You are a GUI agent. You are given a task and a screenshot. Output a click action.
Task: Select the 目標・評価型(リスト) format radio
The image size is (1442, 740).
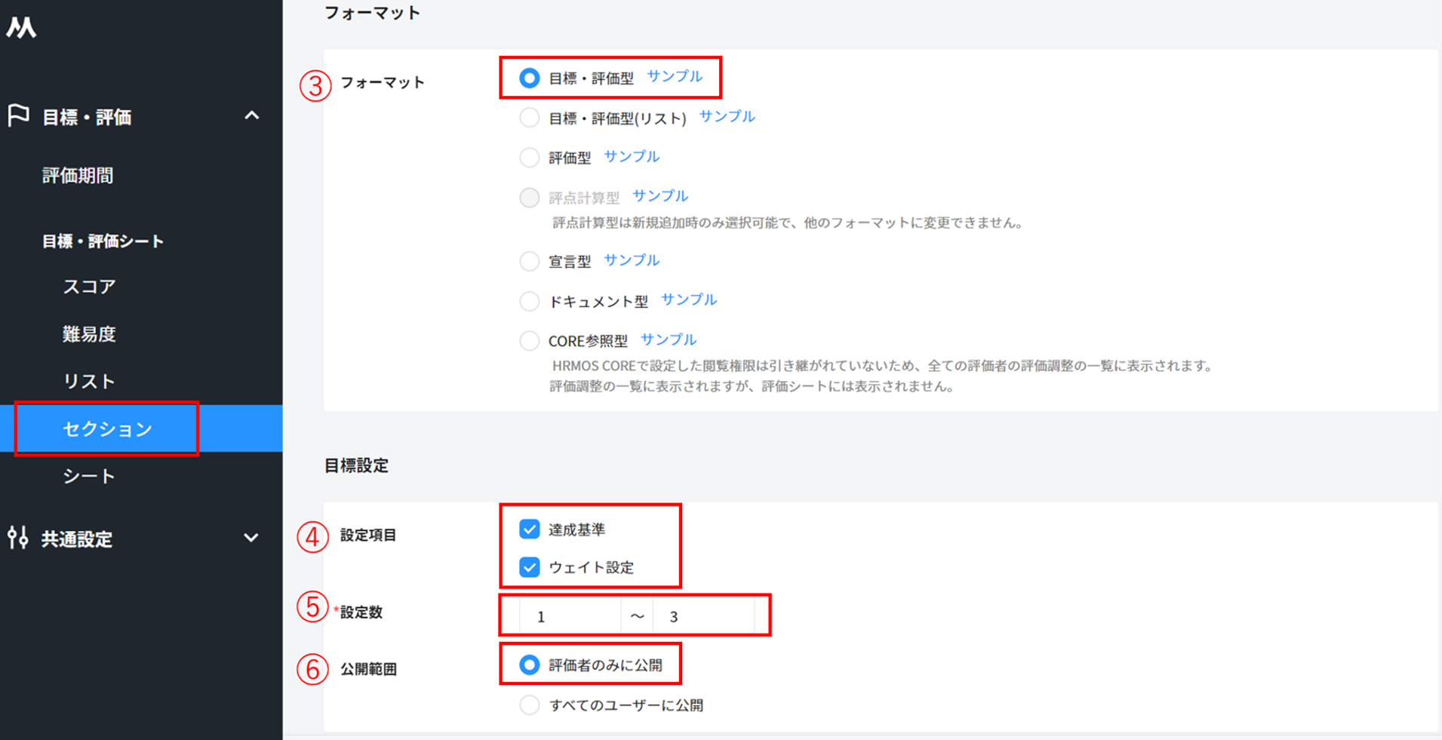(x=530, y=118)
